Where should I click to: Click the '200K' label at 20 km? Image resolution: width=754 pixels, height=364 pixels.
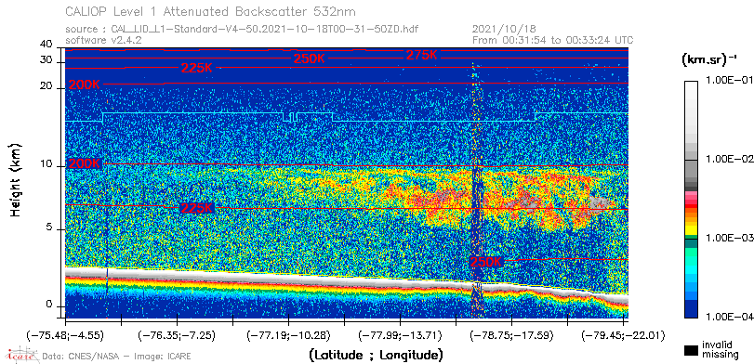click(85, 85)
